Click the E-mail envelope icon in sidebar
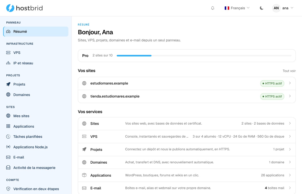302x194 pixels. point(8,157)
